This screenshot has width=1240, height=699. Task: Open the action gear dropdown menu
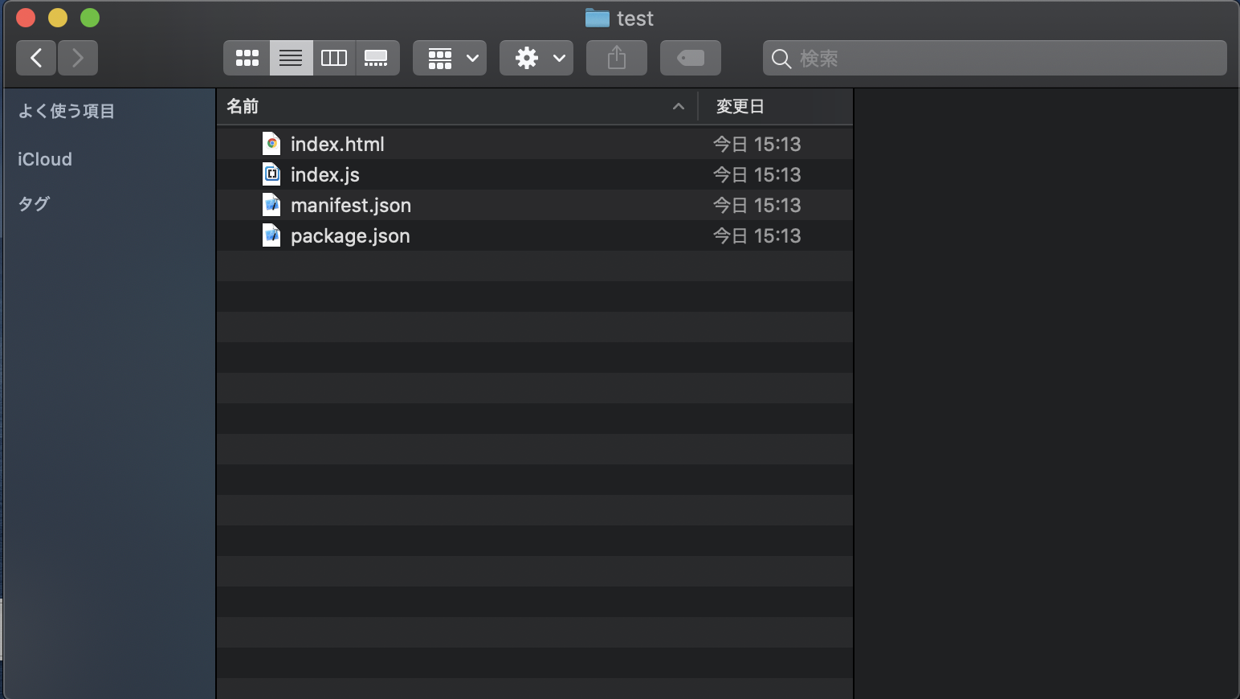[x=536, y=57]
